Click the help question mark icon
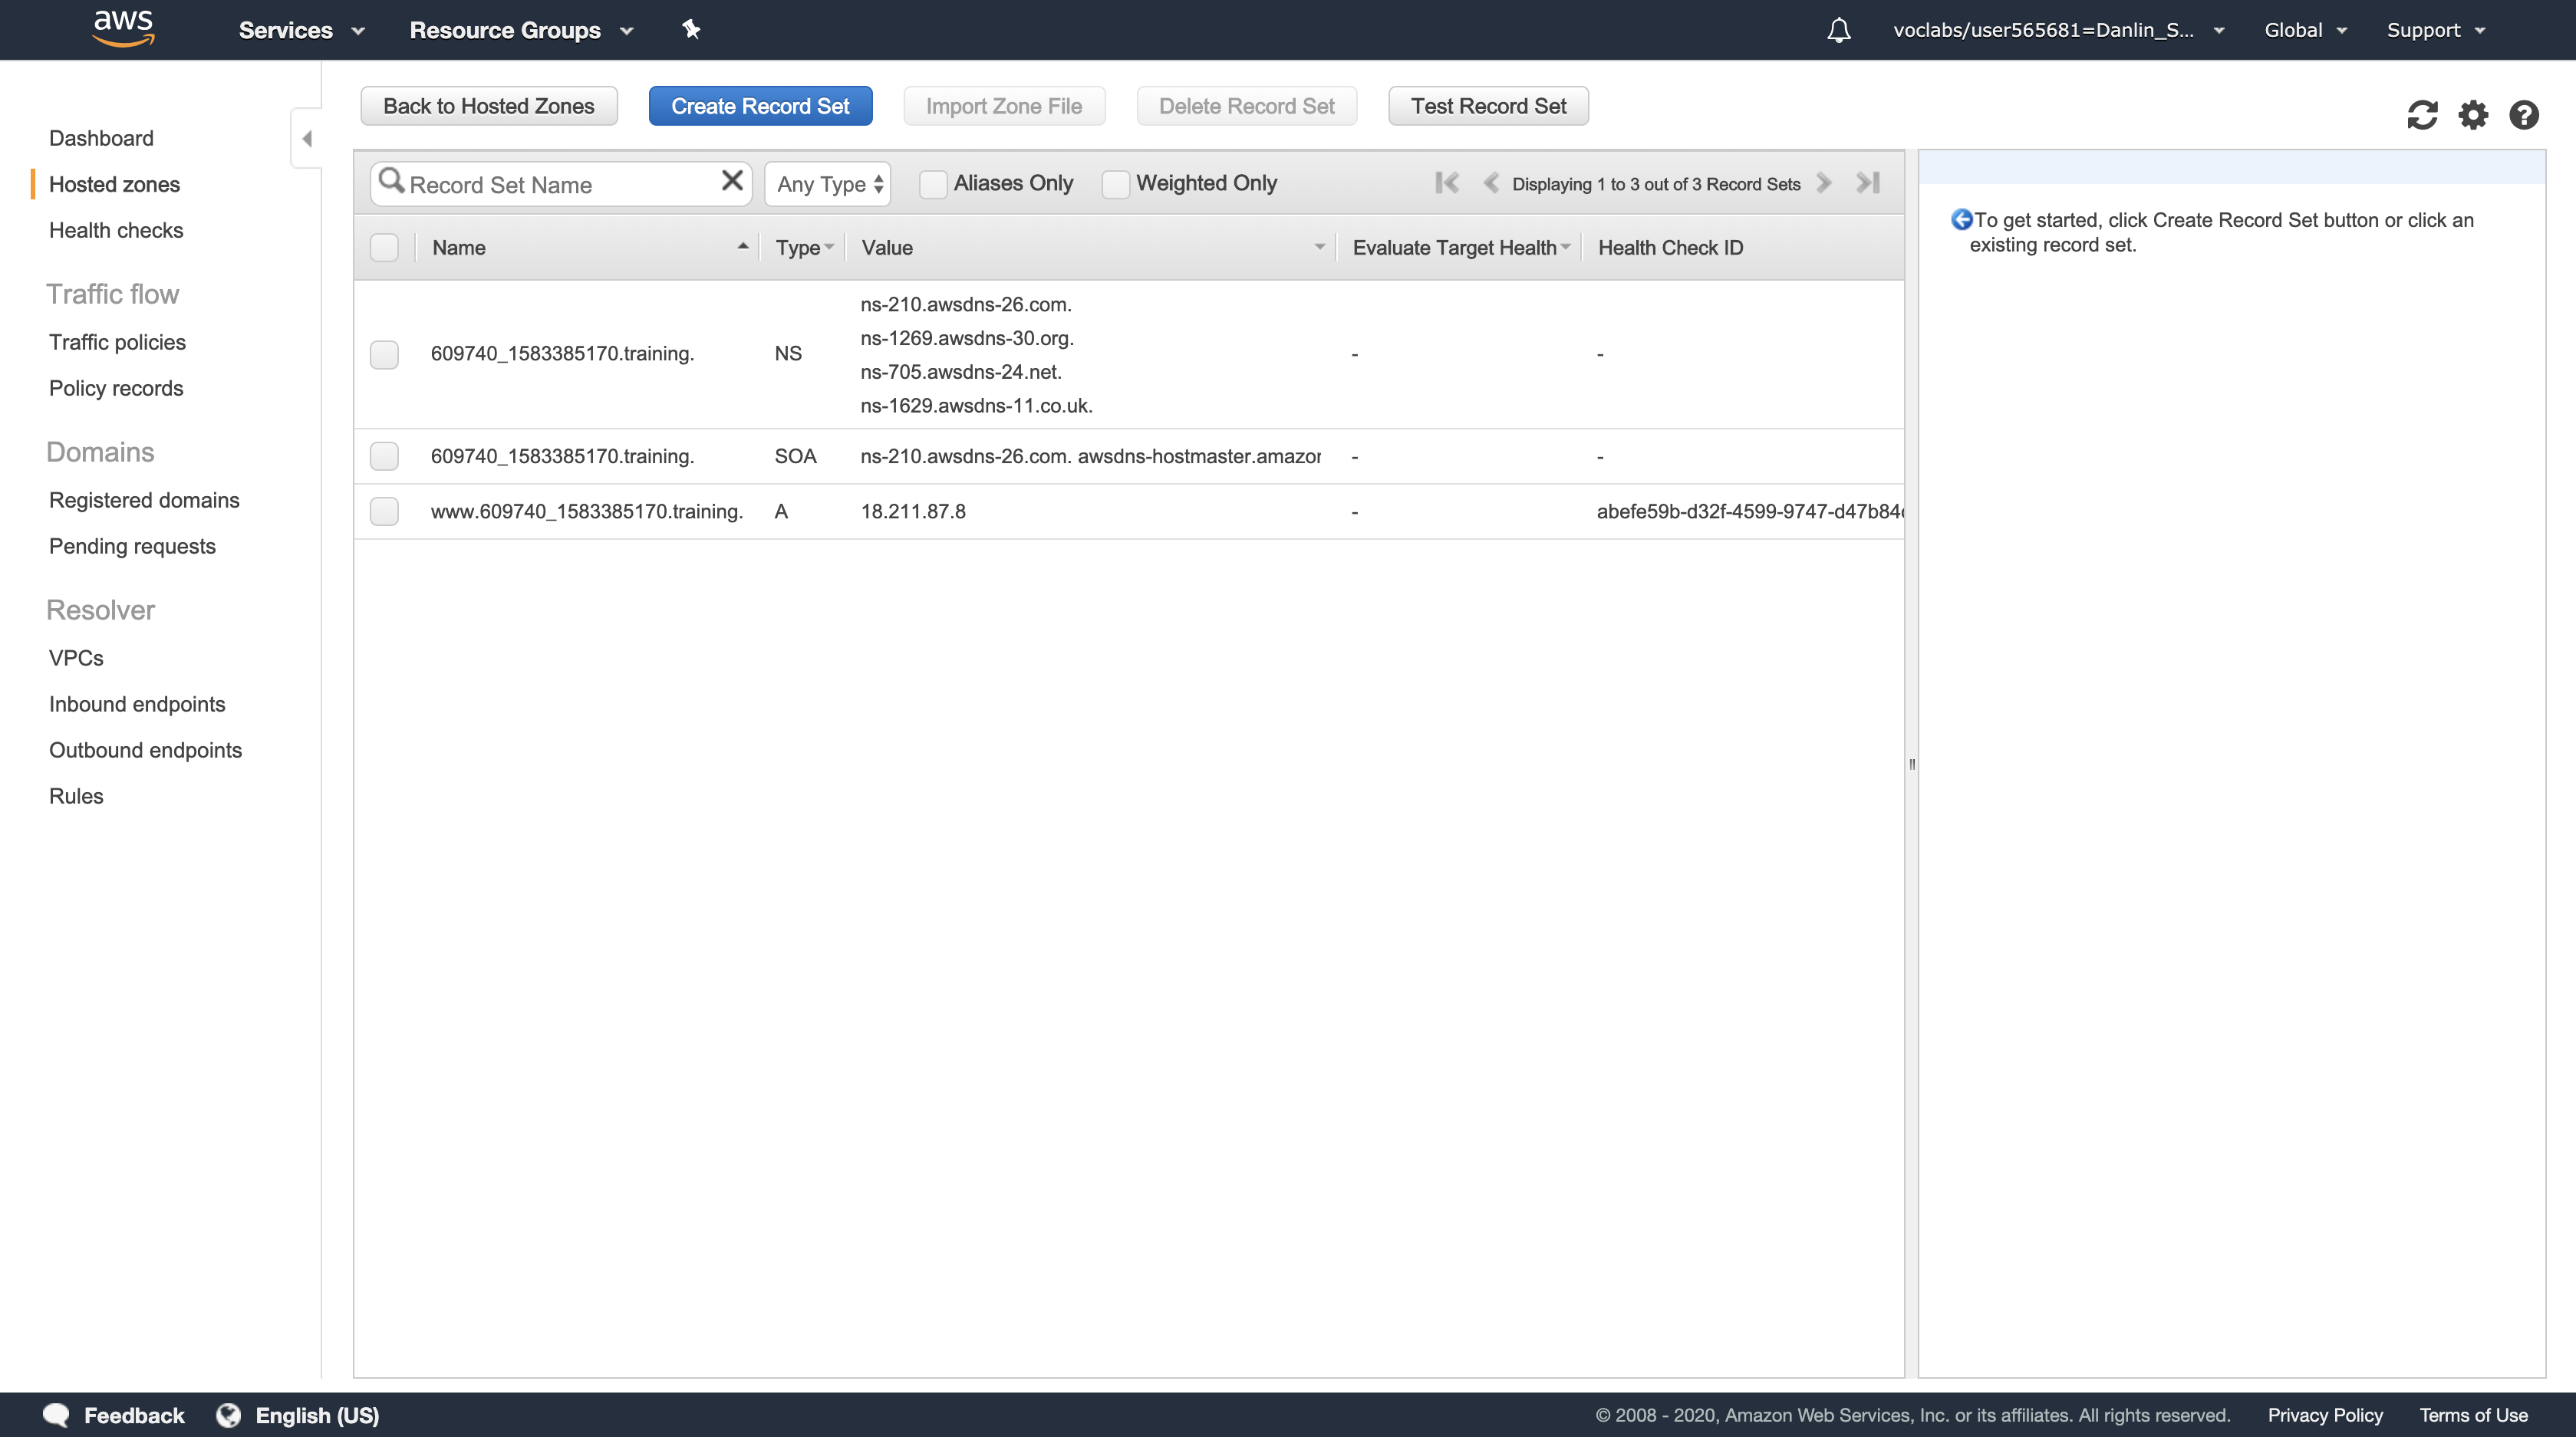The height and width of the screenshot is (1437, 2576). (x=2523, y=115)
